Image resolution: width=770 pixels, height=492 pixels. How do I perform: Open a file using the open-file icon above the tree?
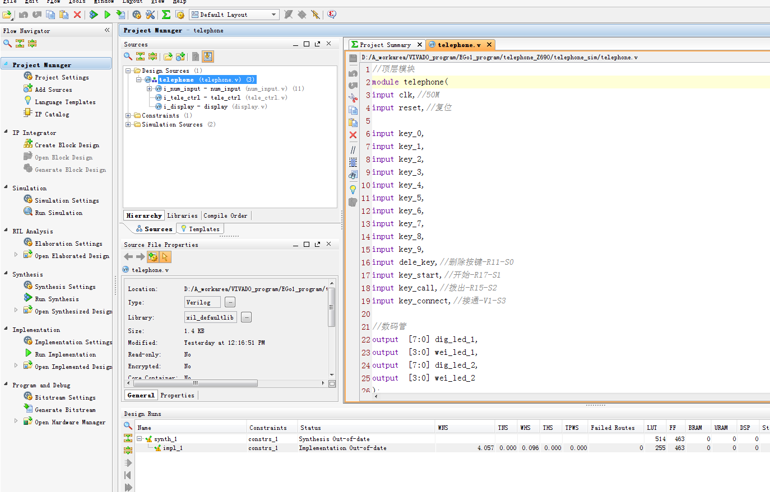[167, 56]
